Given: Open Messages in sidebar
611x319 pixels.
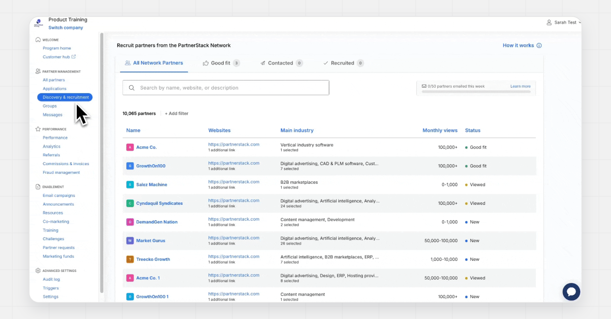Looking at the screenshot, I should tap(53, 115).
